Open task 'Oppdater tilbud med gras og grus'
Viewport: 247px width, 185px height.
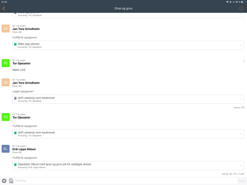[x=128, y=165]
